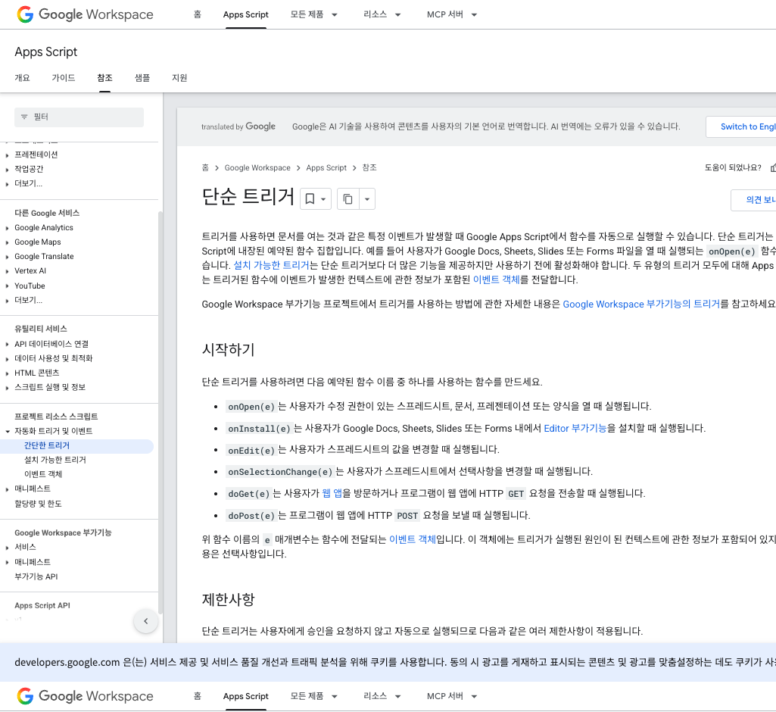776x712 pixels.
Task: Click the sidebar vertical scrollbar
Action: point(160,413)
